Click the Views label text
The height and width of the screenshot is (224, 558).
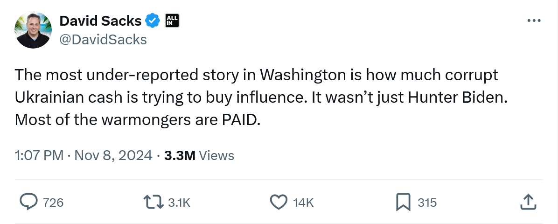point(216,155)
